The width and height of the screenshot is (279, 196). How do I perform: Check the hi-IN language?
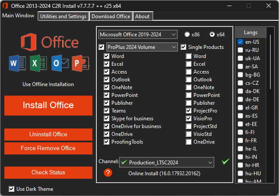241,157
